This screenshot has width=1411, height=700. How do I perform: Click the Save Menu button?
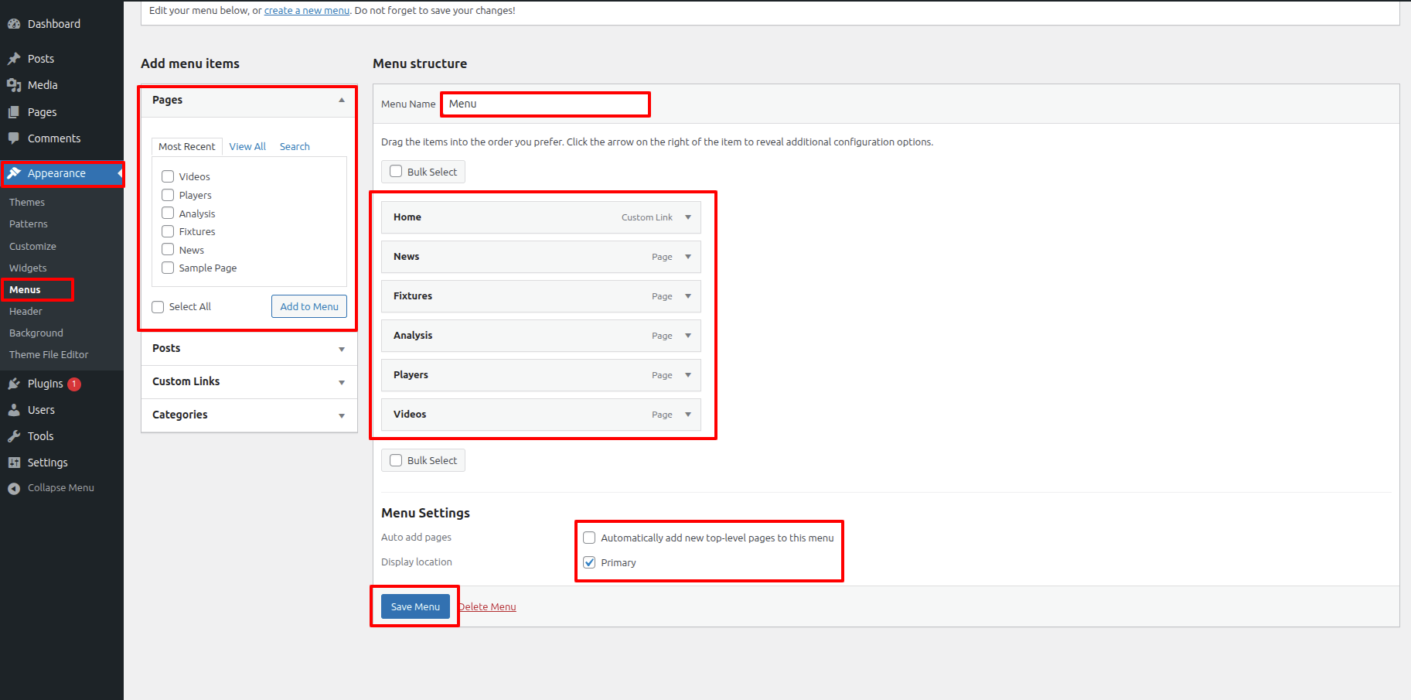click(415, 606)
